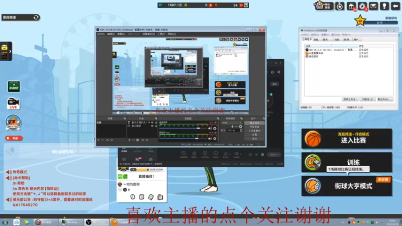Open settings button in OBS controls
Viewport: 402px width, 226px height.
pos(254,135)
